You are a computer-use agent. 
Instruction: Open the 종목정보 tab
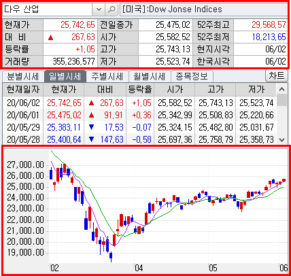click(192, 76)
